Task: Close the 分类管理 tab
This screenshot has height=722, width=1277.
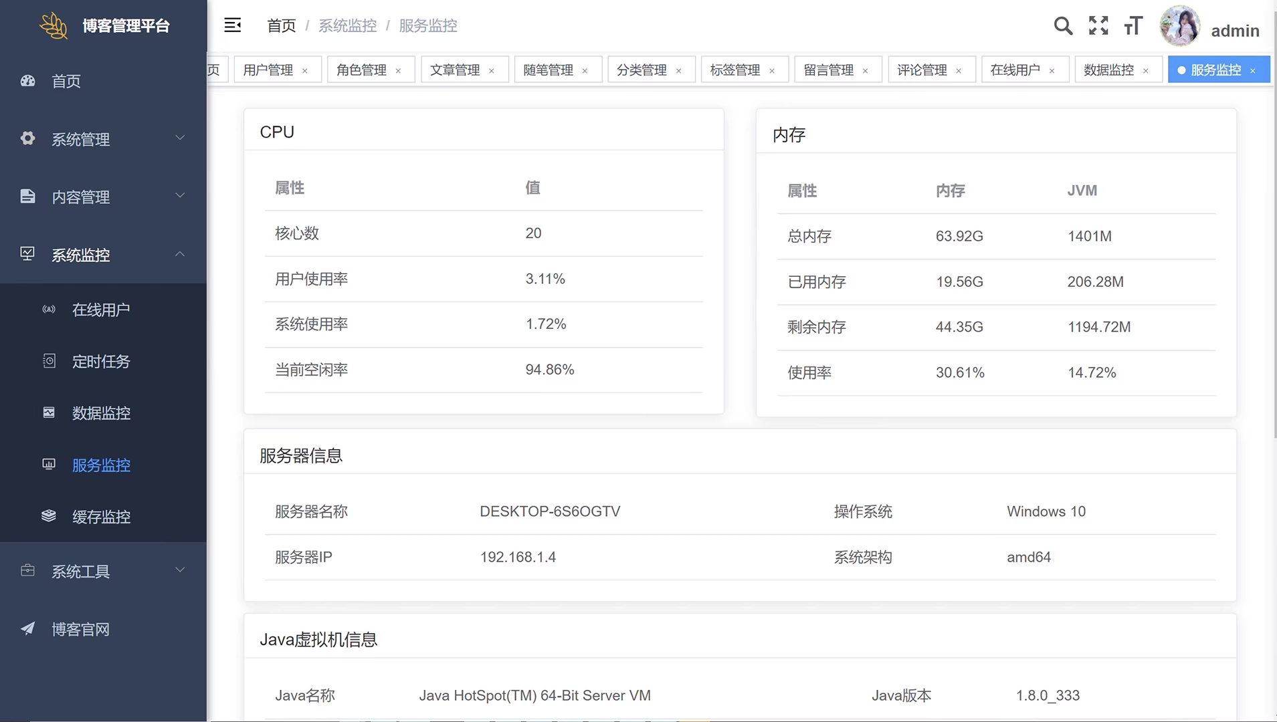Action: point(678,71)
